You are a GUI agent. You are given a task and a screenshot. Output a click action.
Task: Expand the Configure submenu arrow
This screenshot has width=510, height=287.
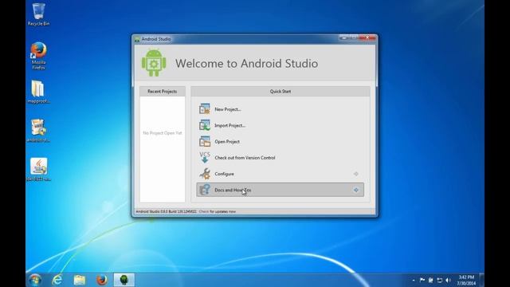click(x=356, y=174)
